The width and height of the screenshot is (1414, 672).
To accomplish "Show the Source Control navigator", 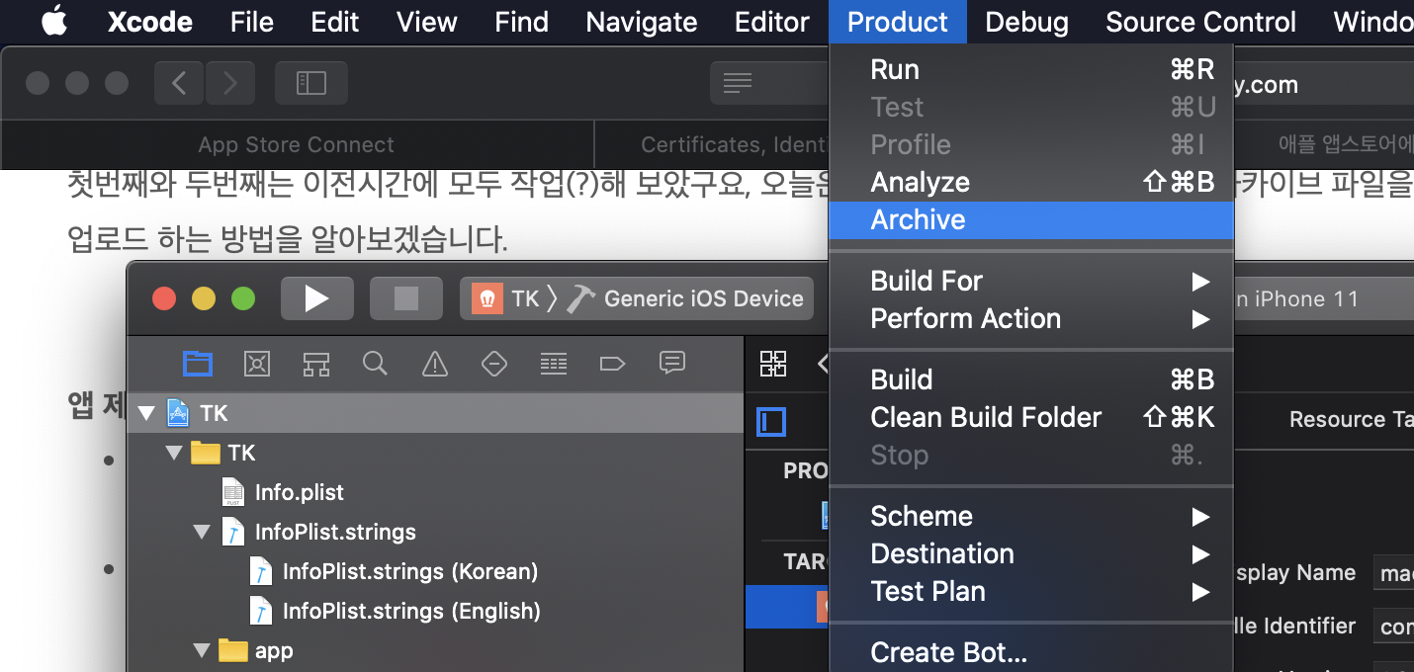I will click(x=257, y=364).
